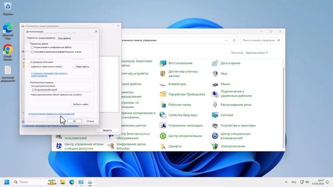
Task: Open Дополнительная справка по индексированию link
Action: 52,114
